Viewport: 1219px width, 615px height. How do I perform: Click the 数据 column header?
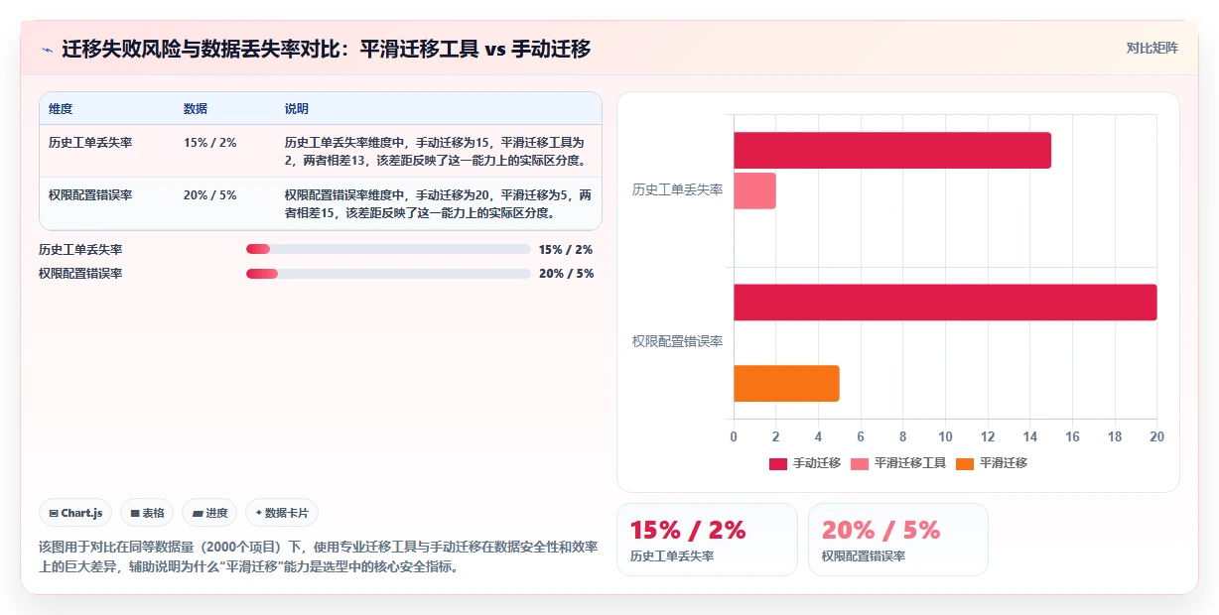coord(196,109)
